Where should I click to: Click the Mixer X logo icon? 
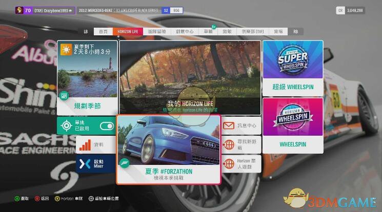[x=85, y=164]
